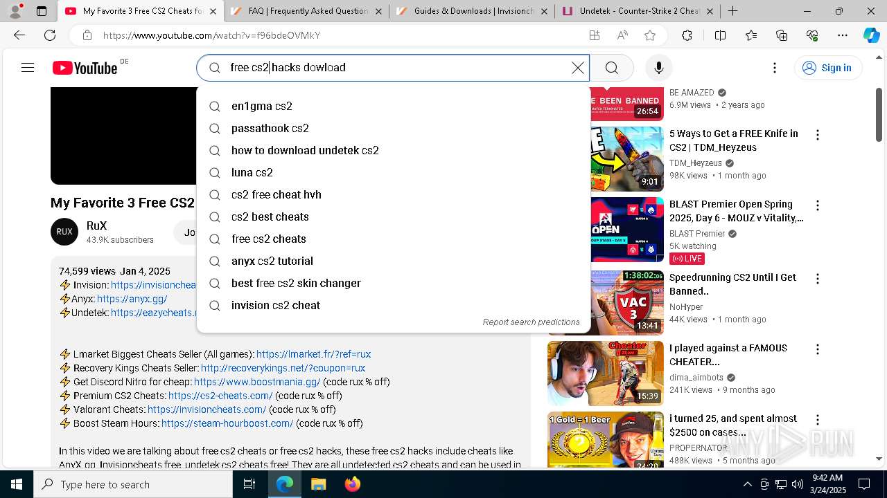
Task: Open options for Speedrunning CS2 video
Action: click(x=818, y=279)
